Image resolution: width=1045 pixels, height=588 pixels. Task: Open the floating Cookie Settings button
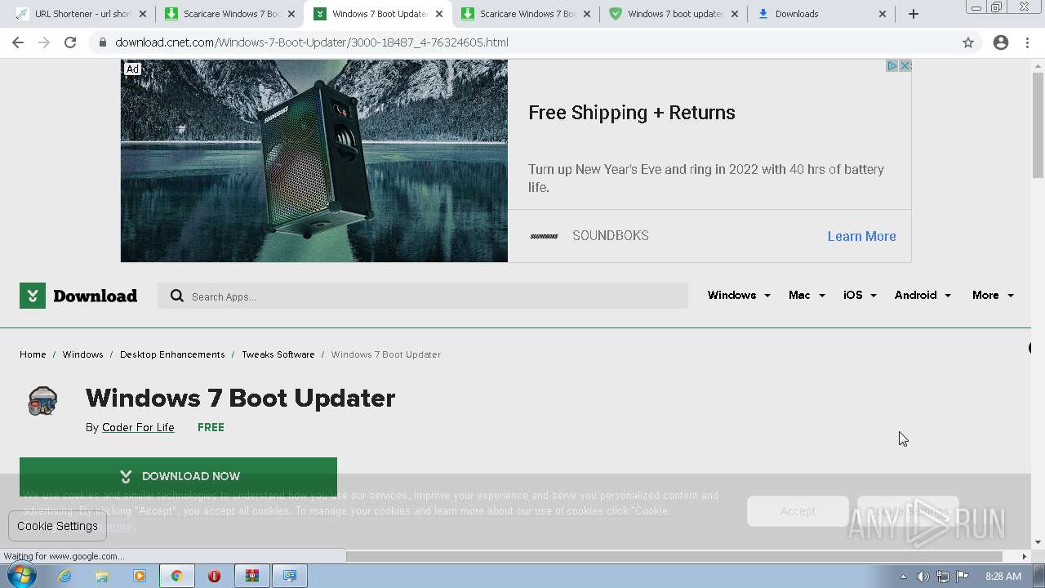[x=57, y=526]
